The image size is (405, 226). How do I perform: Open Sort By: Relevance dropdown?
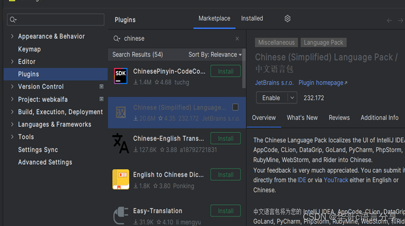click(215, 55)
